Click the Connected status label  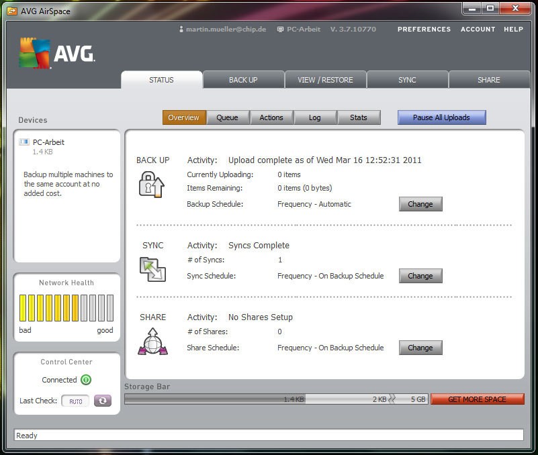(59, 380)
